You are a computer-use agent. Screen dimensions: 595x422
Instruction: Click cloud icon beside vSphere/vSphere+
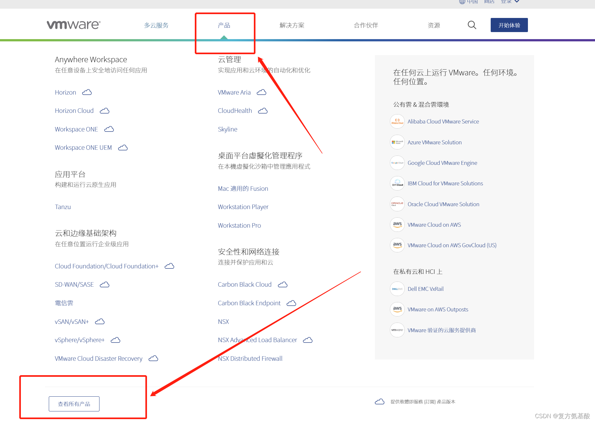click(x=116, y=340)
